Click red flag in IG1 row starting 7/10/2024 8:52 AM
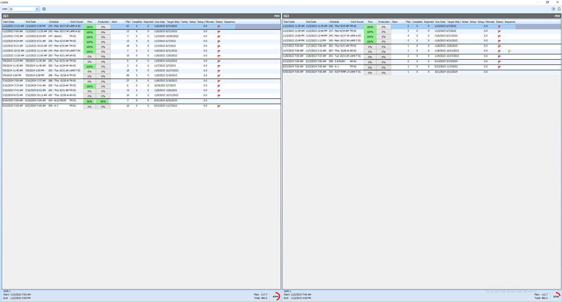Viewport: 562px width, 302px height. (219, 96)
